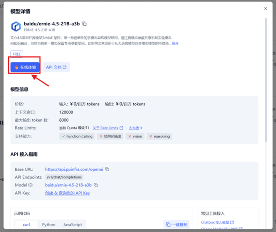Image resolution: width=276 pixels, height=232 pixels.
Task: Copy the model name baidu/ernie-4.5-21B-a3b in header
Action: tap(84, 24)
